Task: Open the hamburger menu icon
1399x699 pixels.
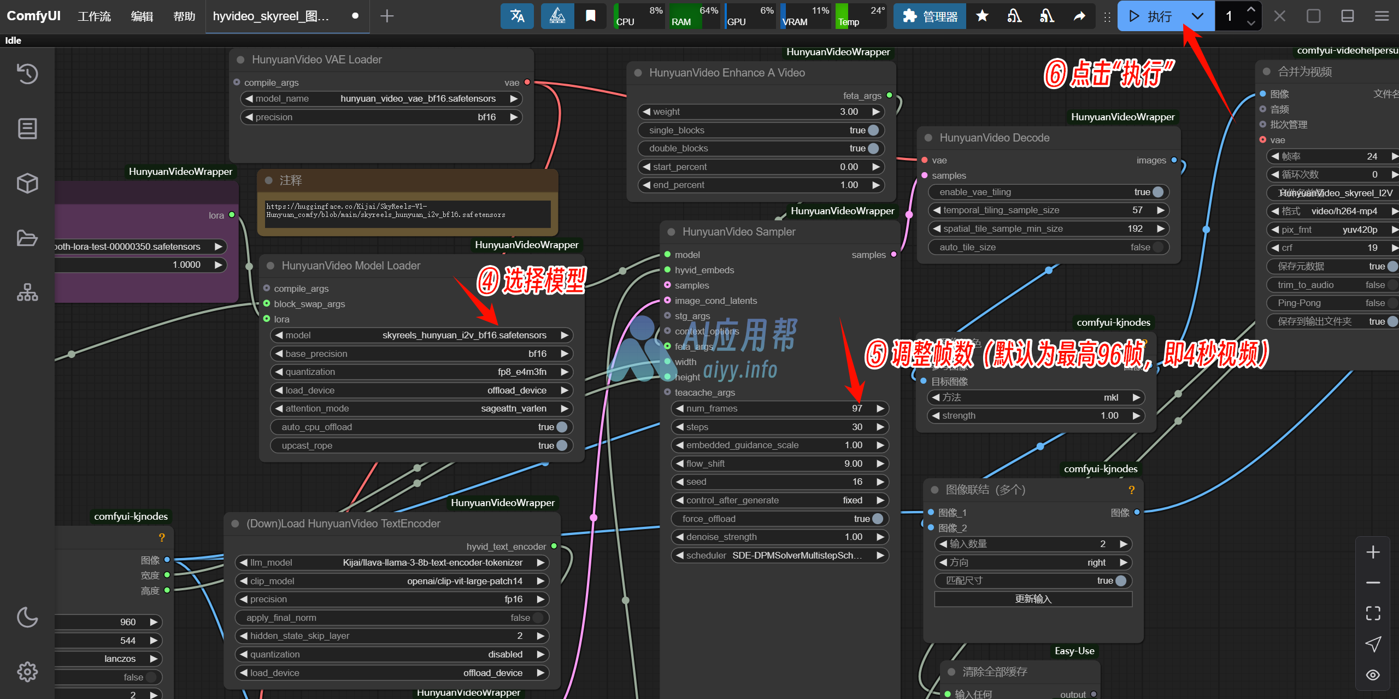Action: [x=1382, y=16]
